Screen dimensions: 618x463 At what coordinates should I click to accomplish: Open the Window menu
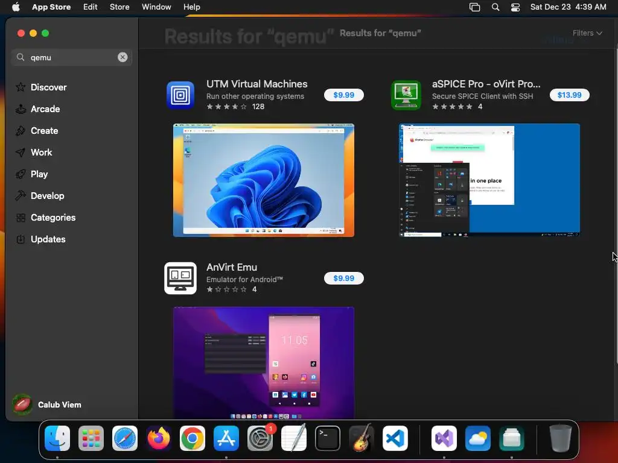(156, 7)
